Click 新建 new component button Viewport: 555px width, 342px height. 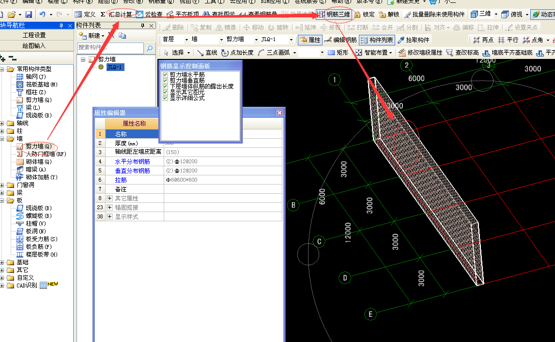(92, 36)
